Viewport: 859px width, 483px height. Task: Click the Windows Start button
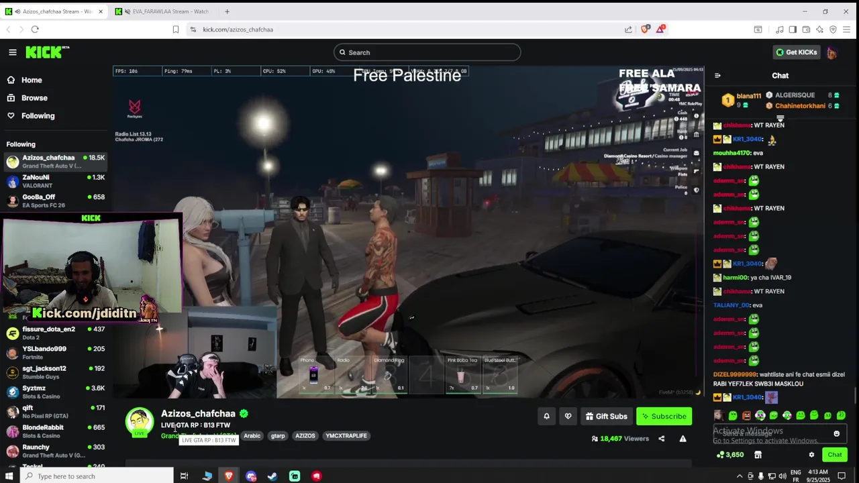point(9,476)
